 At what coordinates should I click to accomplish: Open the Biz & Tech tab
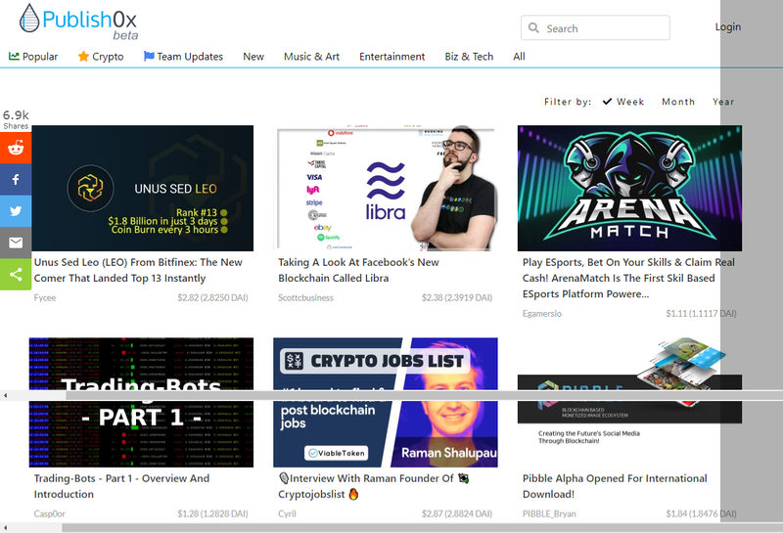click(x=469, y=57)
